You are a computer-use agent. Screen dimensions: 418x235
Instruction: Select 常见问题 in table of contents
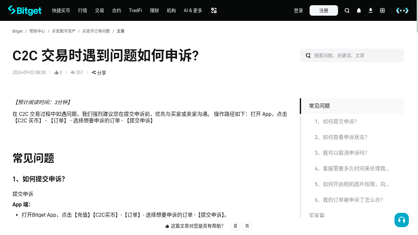click(x=352, y=106)
